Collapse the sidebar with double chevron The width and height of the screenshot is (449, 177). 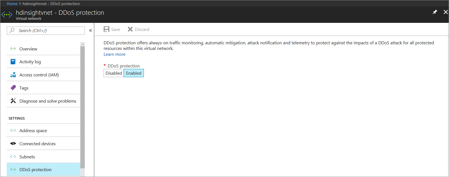[90, 30]
